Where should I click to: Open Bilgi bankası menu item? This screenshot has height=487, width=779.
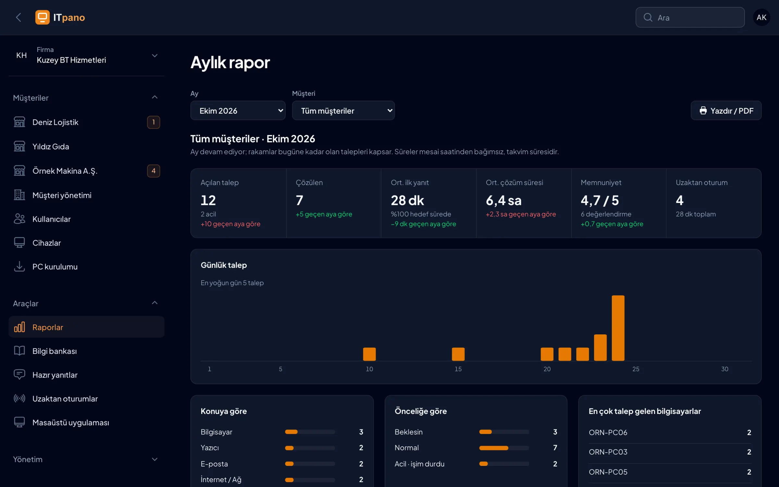[x=87, y=351]
